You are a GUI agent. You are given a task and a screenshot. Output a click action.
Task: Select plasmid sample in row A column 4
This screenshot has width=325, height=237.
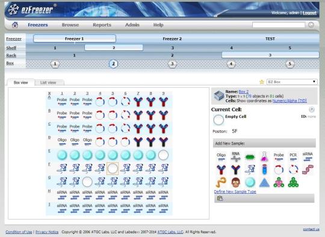pyautogui.click(x=100, y=102)
